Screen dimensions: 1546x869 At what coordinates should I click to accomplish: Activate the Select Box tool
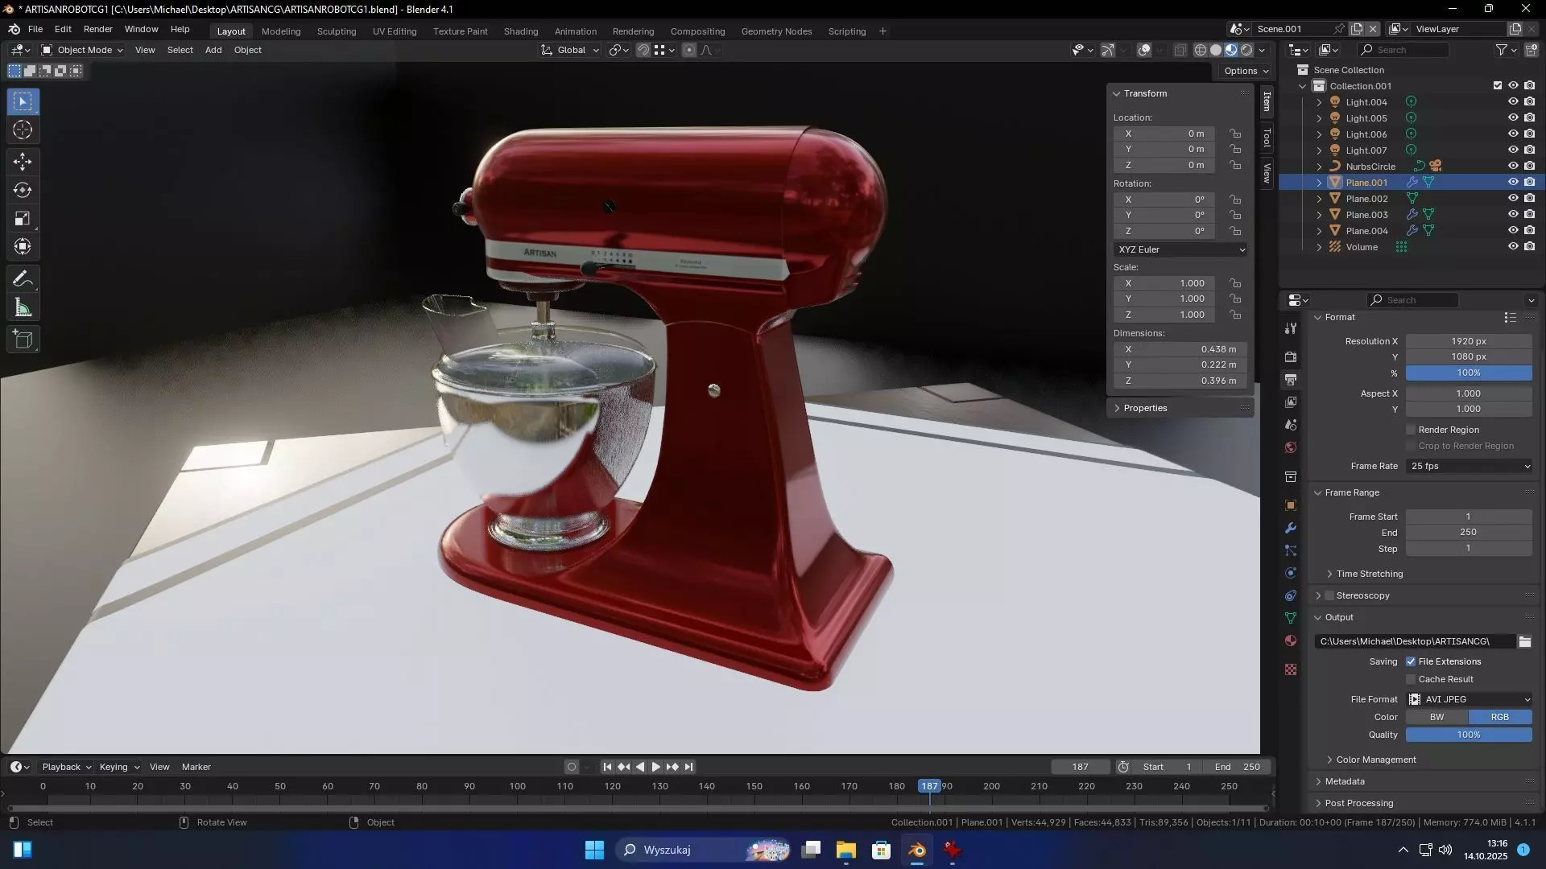point(23,101)
